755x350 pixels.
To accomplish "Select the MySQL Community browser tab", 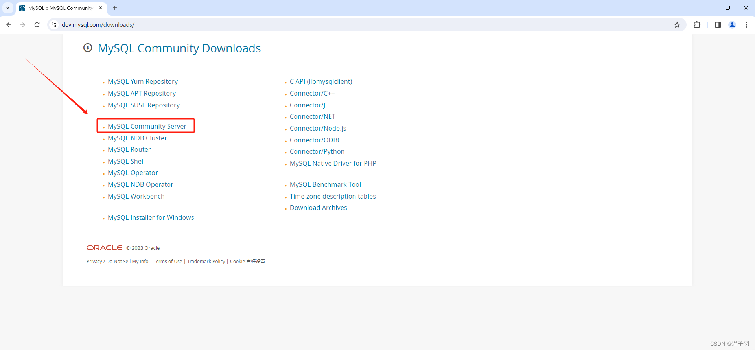I will pos(61,8).
